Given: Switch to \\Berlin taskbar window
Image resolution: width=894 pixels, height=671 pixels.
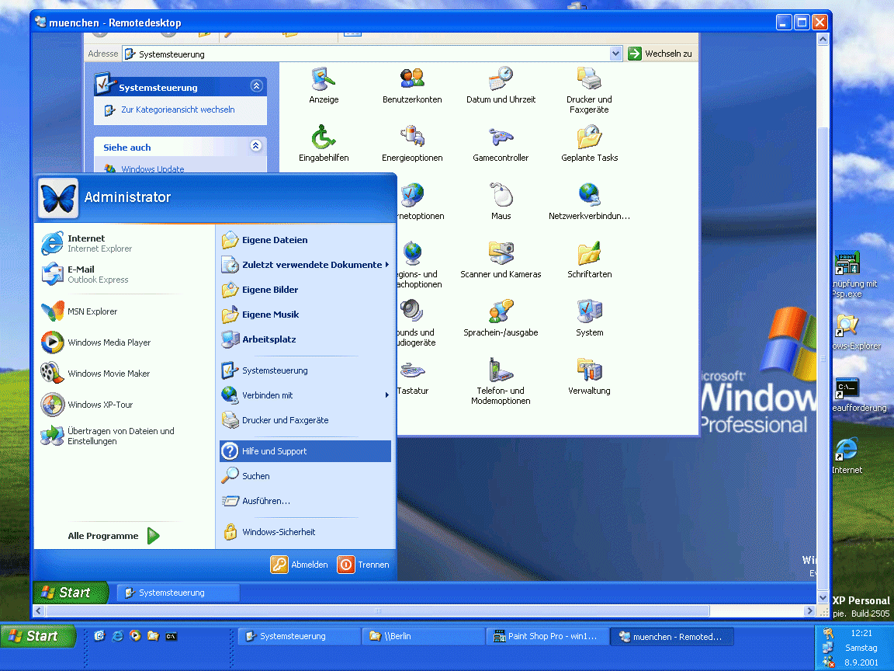Looking at the screenshot, I should point(423,636).
